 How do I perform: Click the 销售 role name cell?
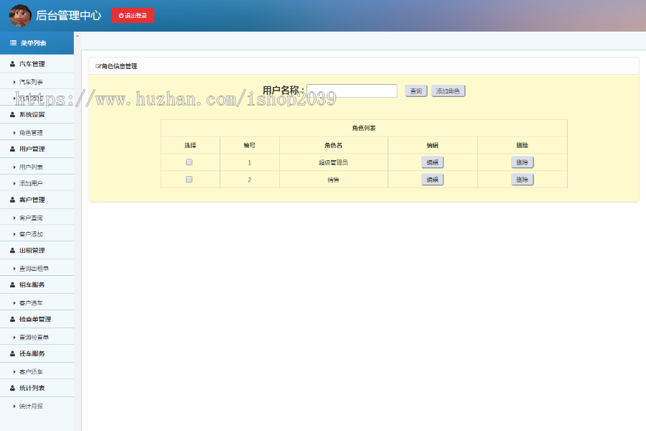(333, 180)
